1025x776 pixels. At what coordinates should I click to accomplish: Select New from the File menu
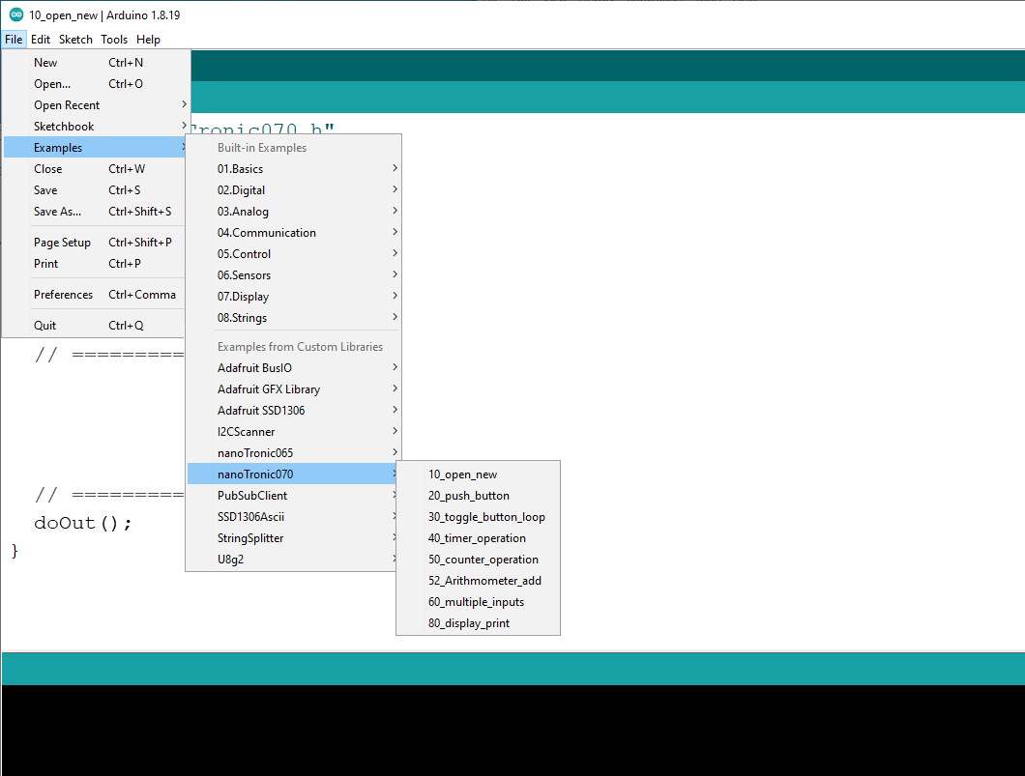tap(45, 63)
